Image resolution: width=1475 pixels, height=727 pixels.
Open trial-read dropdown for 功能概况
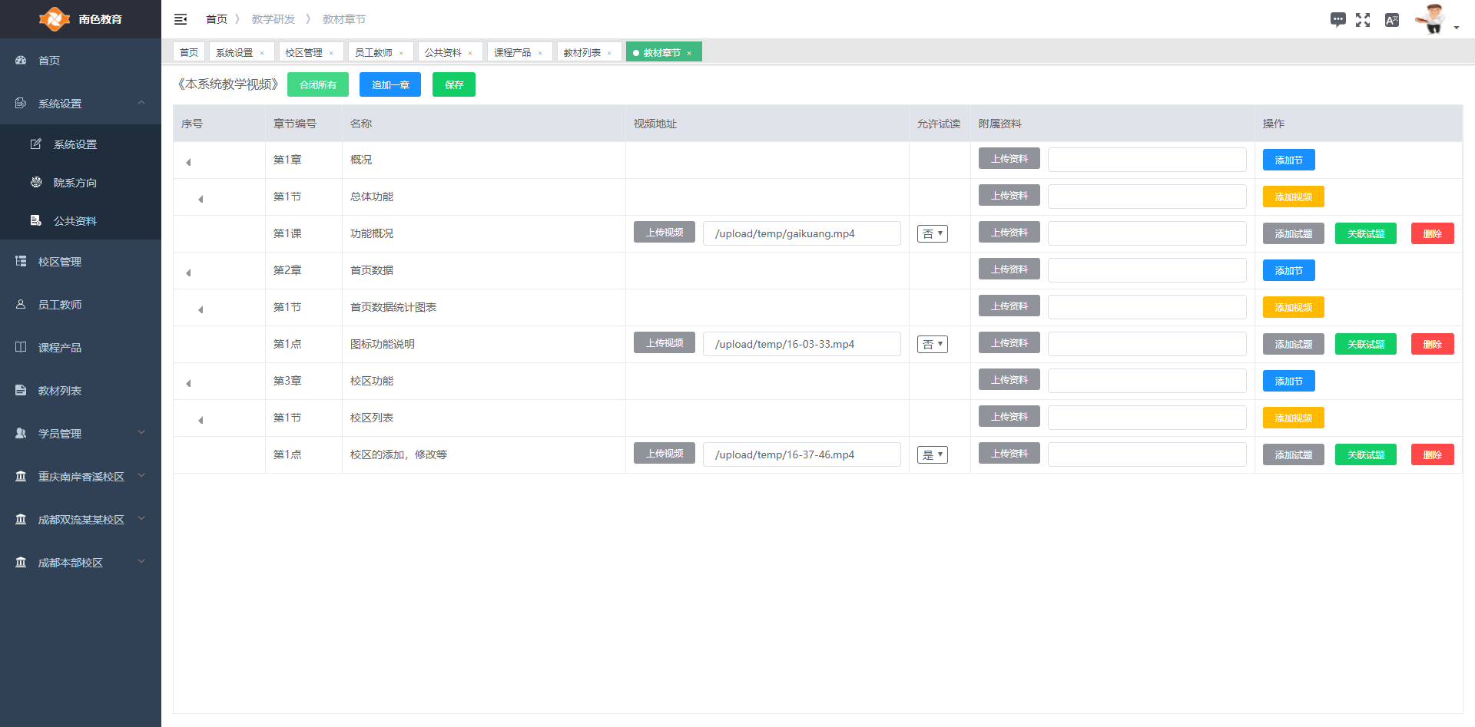pyautogui.click(x=932, y=234)
